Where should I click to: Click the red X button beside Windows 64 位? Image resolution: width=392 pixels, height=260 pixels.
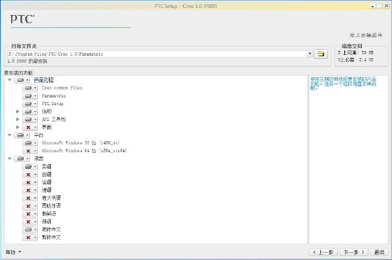click(x=30, y=151)
